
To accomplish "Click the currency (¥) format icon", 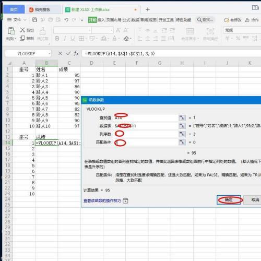I will point(227,38).
